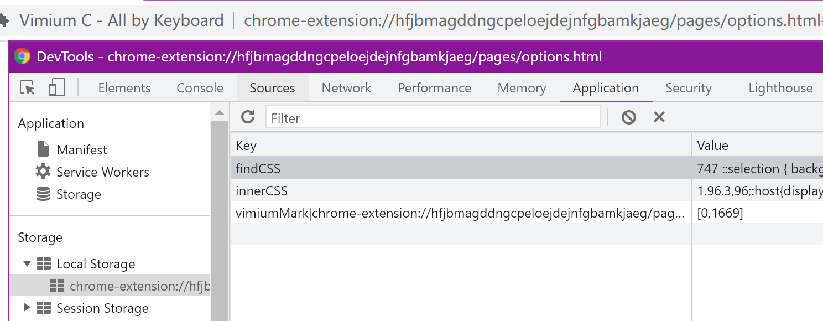The width and height of the screenshot is (823, 321).
Task: Refresh the local storage key list
Action: coord(247,117)
